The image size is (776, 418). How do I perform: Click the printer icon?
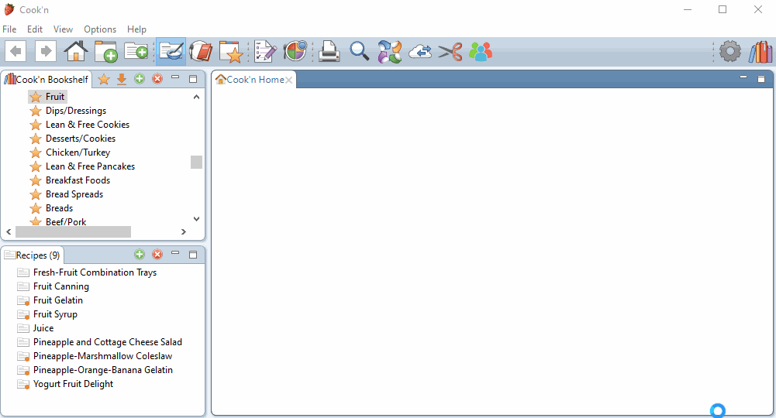(329, 52)
